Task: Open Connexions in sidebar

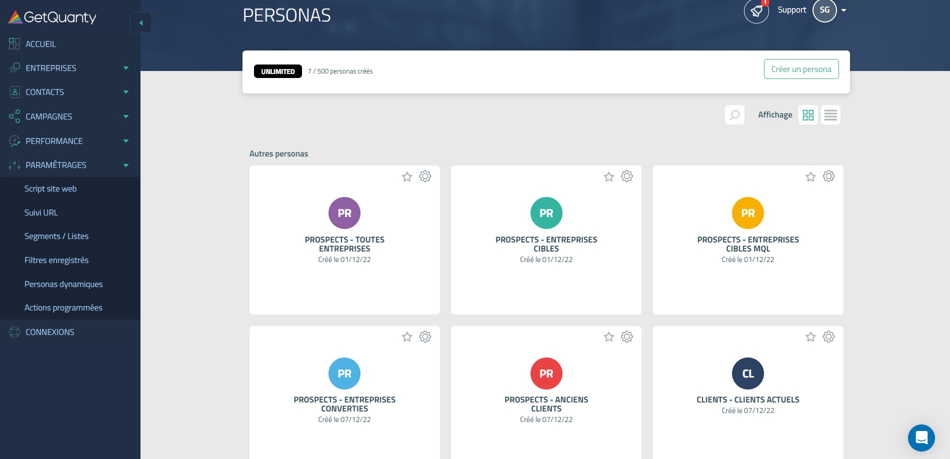Action: coord(50,332)
